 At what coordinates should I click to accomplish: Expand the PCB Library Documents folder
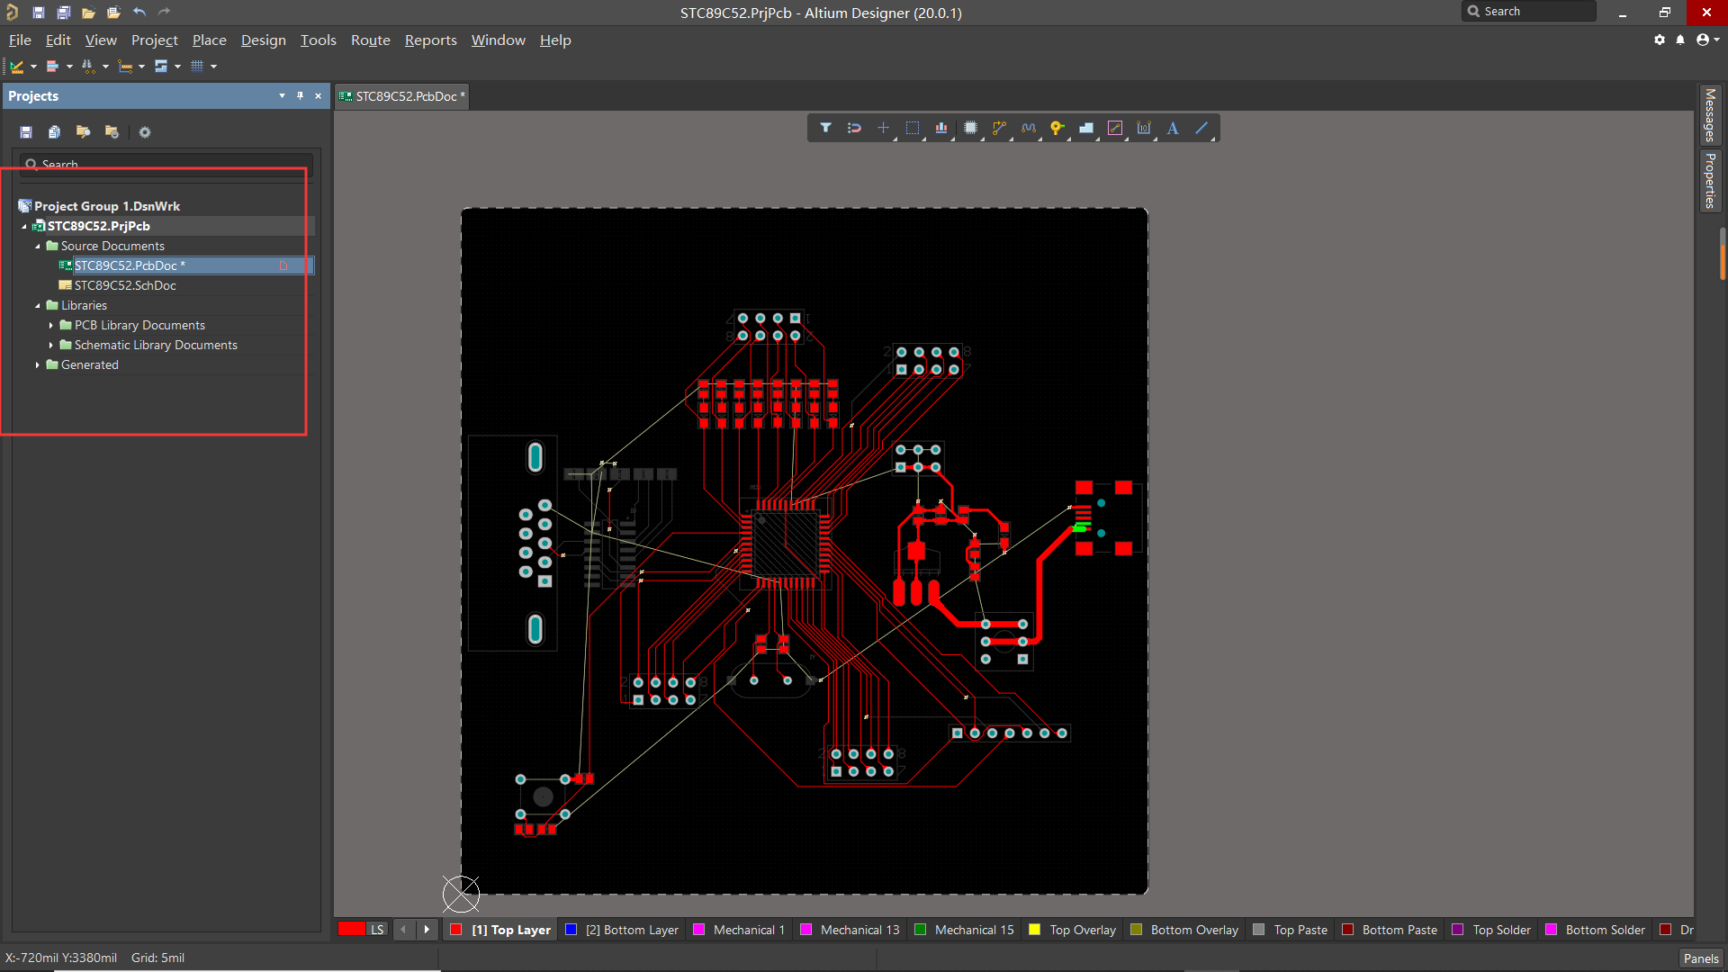click(51, 325)
